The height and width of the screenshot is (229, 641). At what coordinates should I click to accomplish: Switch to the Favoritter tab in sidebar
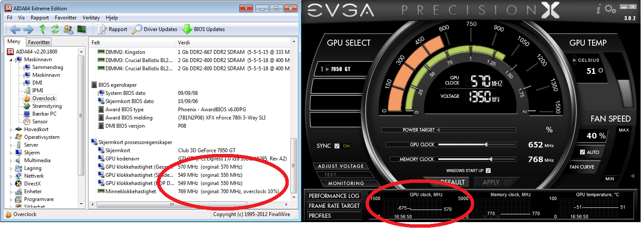pyautogui.click(x=39, y=42)
